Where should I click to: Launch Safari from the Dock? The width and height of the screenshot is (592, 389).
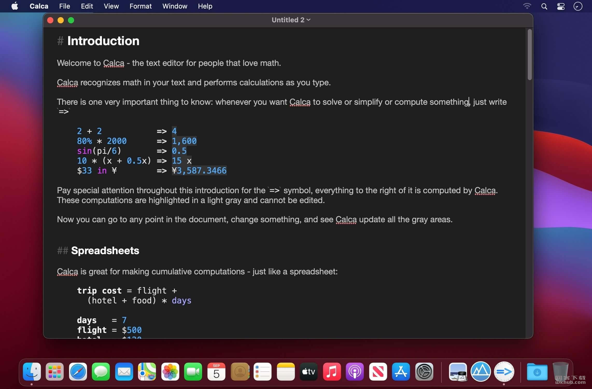78,372
